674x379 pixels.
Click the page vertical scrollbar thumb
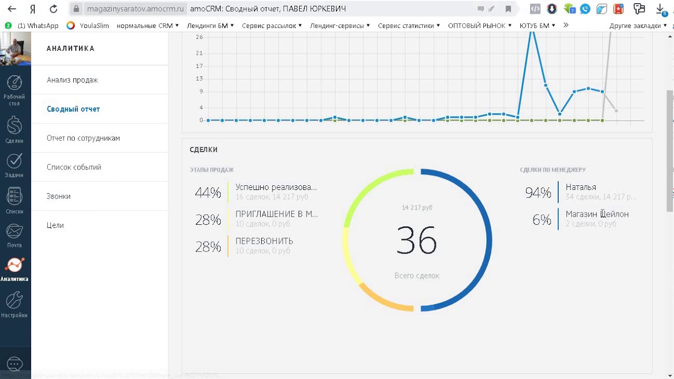[670, 150]
